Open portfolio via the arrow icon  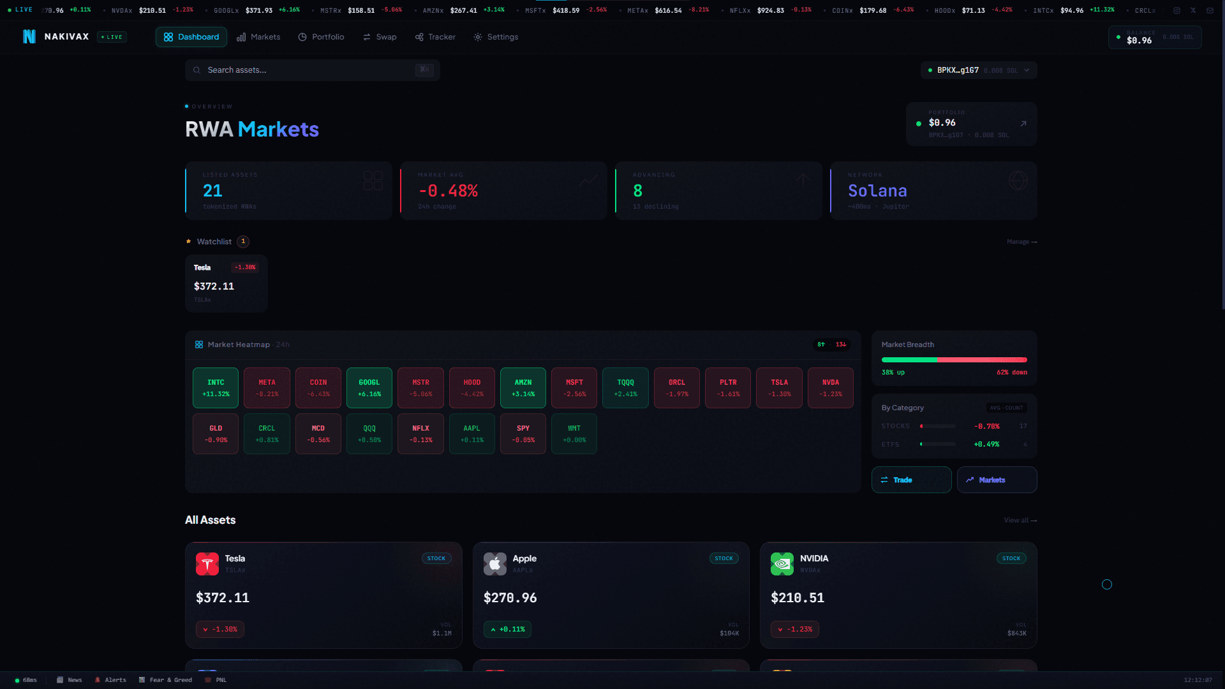[x=1023, y=123]
